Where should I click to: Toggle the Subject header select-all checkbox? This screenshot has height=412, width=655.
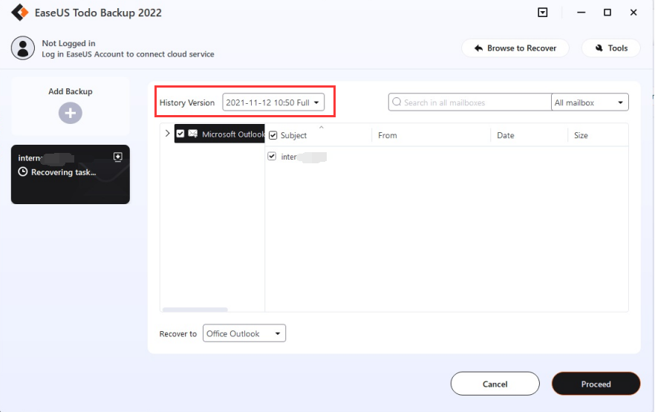tap(273, 135)
